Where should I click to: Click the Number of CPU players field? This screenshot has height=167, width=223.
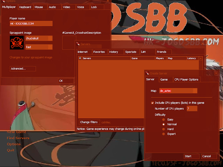(192, 109)
